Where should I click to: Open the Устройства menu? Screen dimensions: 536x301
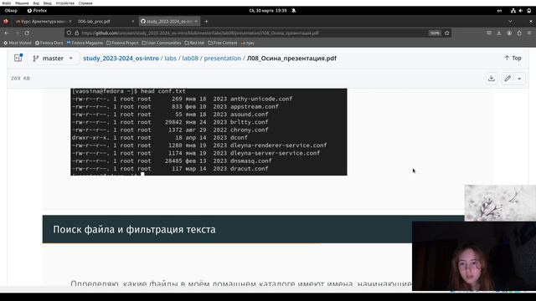[x=65, y=3]
